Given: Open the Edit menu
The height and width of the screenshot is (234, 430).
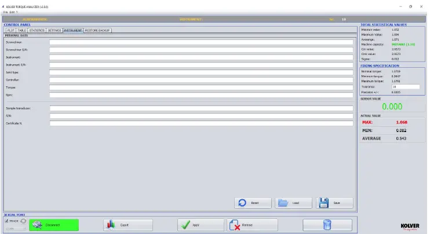Looking at the screenshot, I should (x=12, y=12).
